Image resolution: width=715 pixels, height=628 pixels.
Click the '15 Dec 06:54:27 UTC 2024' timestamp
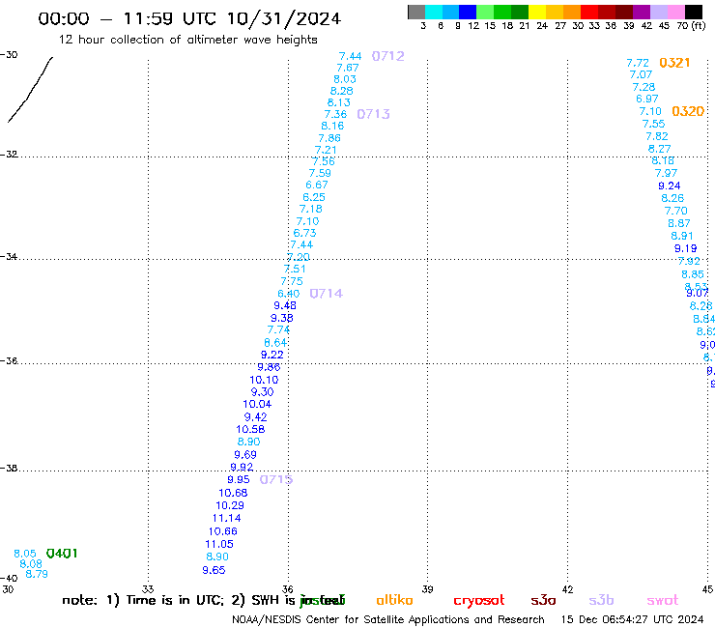click(633, 619)
